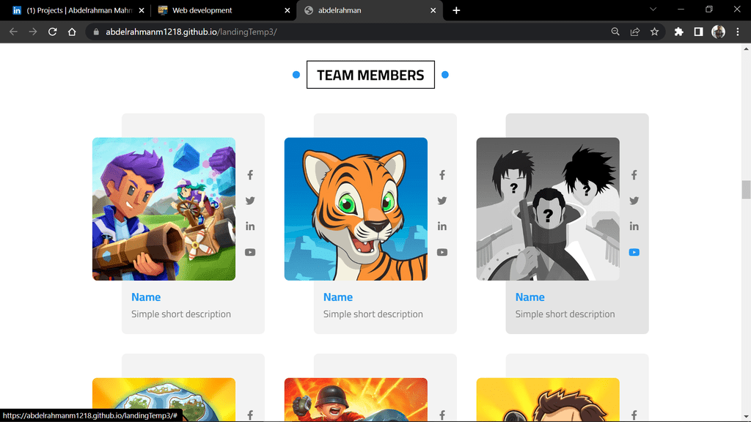Screen dimensions: 751x422
Task: Click the purple-haired character bazooka image
Action: coord(164,209)
